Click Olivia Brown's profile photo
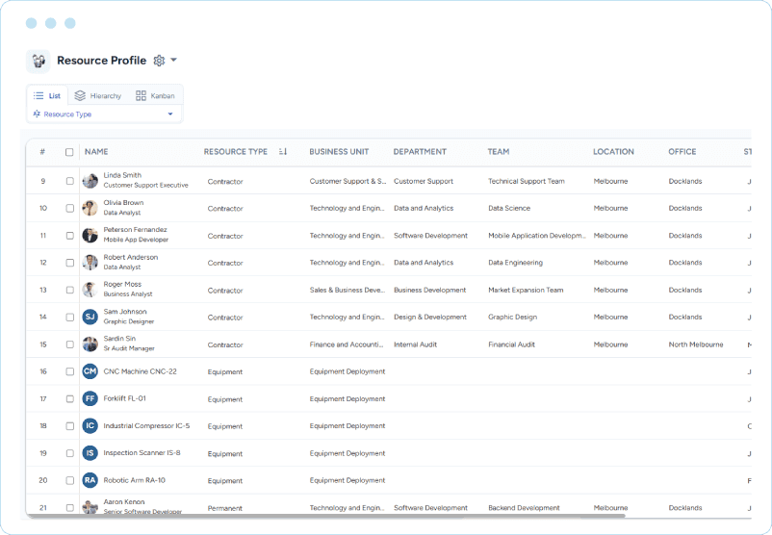 point(90,208)
